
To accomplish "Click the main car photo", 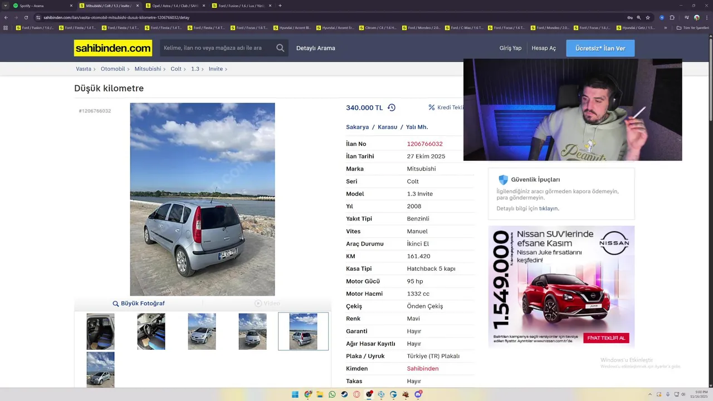I will coord(202,199).
